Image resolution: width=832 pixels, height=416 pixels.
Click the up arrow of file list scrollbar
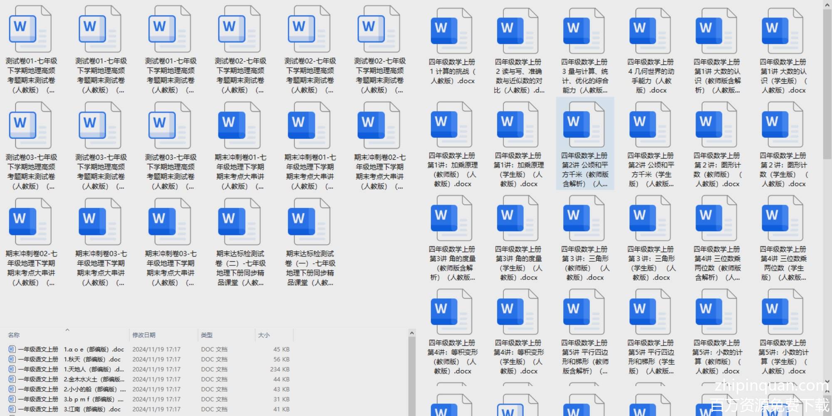coord(412,333)
